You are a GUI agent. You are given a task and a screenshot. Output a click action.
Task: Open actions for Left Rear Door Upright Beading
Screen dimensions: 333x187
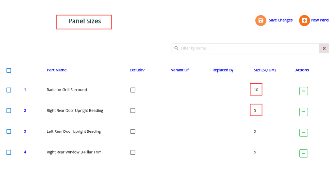(303, 132)
